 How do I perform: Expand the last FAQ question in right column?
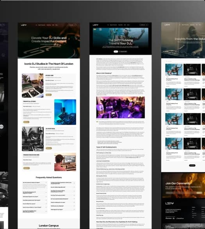[63, 209]
